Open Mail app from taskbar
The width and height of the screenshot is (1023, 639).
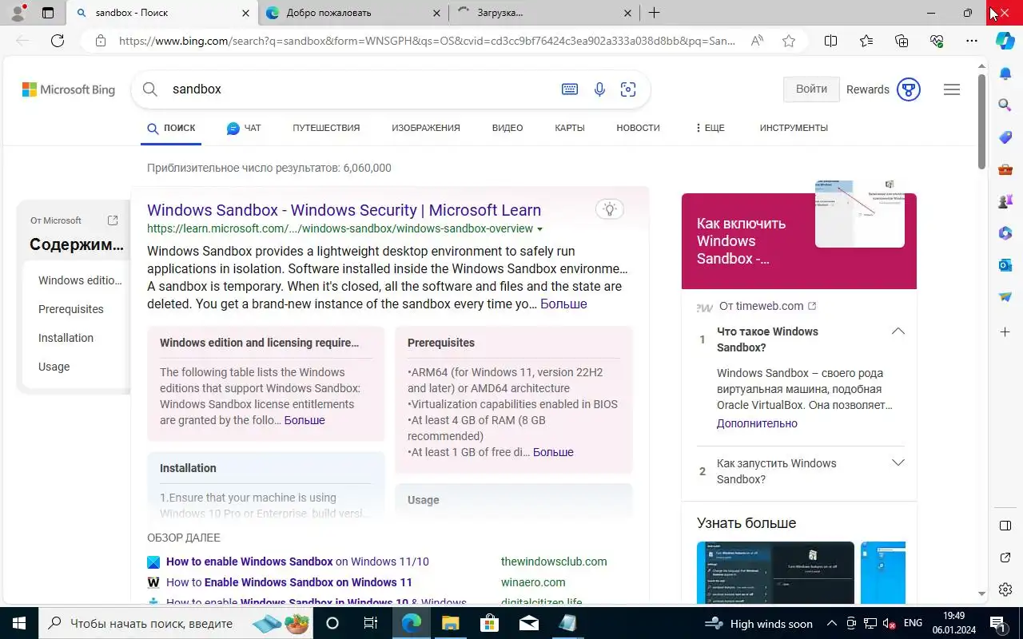[x=528, y=624]
